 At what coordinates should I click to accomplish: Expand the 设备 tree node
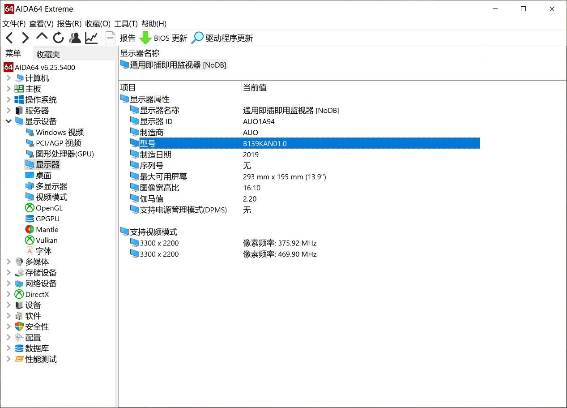point(9,305)
